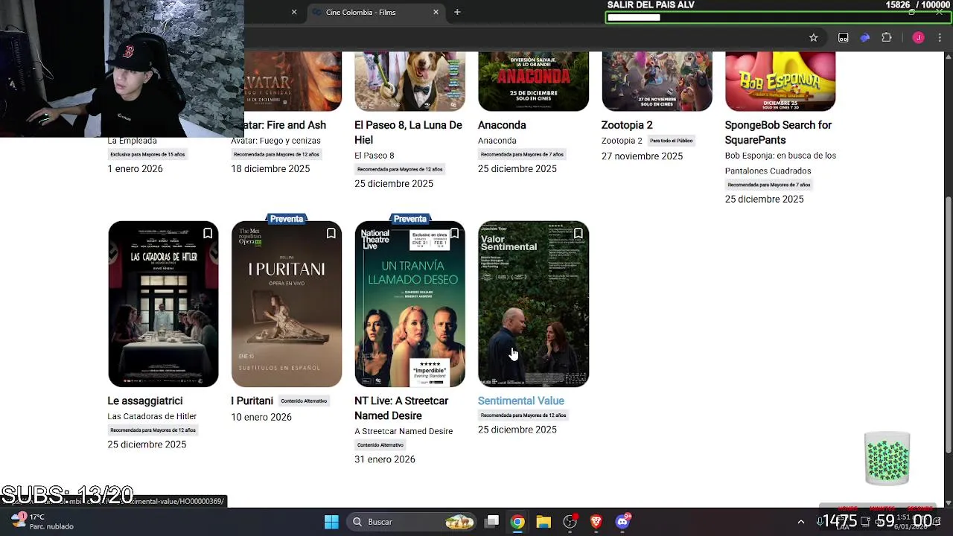
Task: Open the weather widget showing 17°C
Action: coord(42,521)
